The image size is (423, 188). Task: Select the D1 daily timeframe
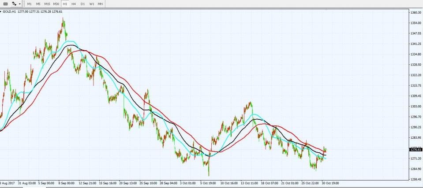[82, 4]
